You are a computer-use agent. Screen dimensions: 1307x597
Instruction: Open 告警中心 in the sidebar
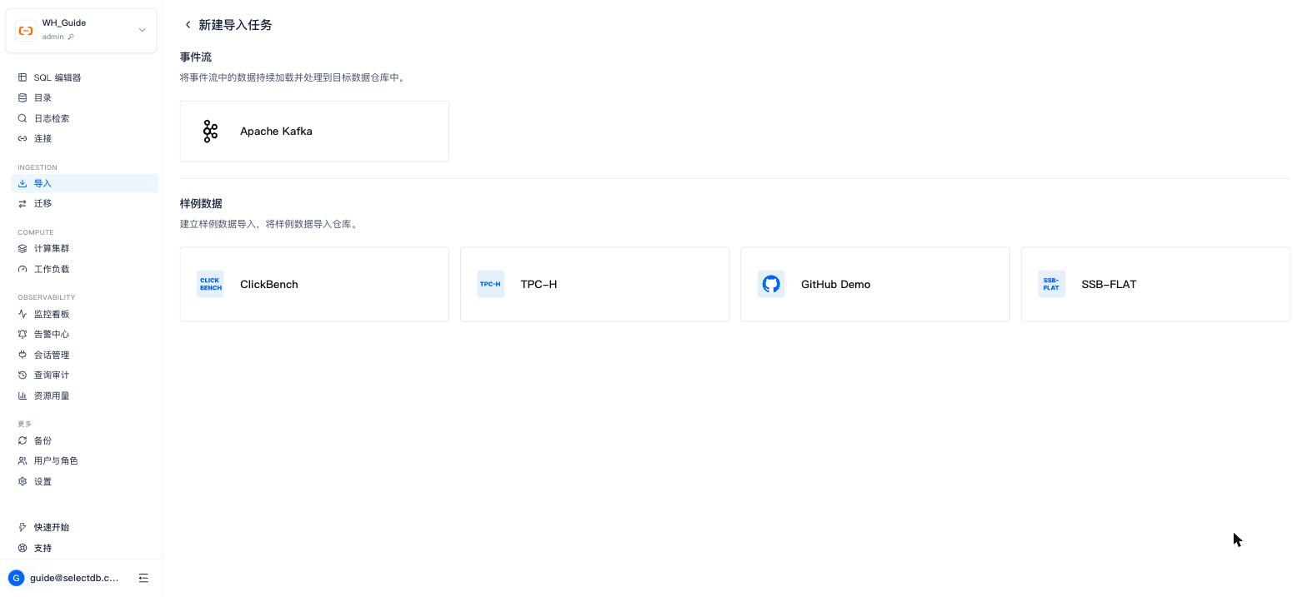(x=84, y=334)
